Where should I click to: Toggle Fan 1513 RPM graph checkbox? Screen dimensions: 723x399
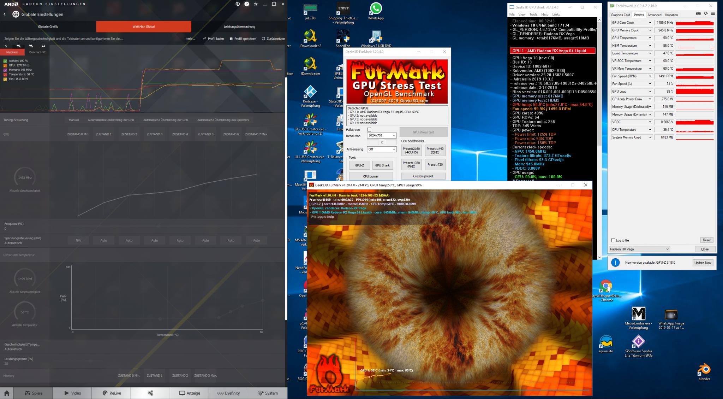(x=5, y=79)
